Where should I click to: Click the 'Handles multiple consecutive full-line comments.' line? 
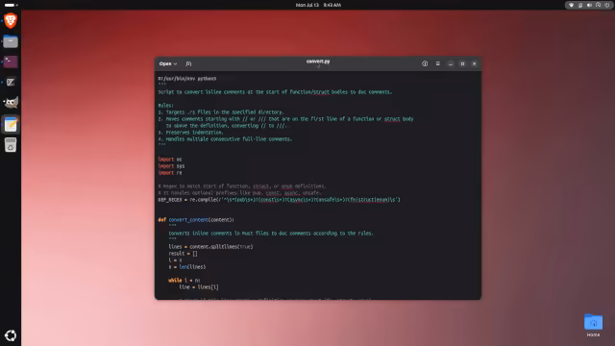click(x=225, y=139)
